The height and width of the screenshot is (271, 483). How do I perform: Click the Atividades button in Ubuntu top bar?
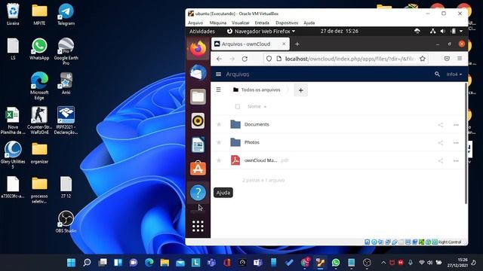pyautogui.click(x=202, y=32)
